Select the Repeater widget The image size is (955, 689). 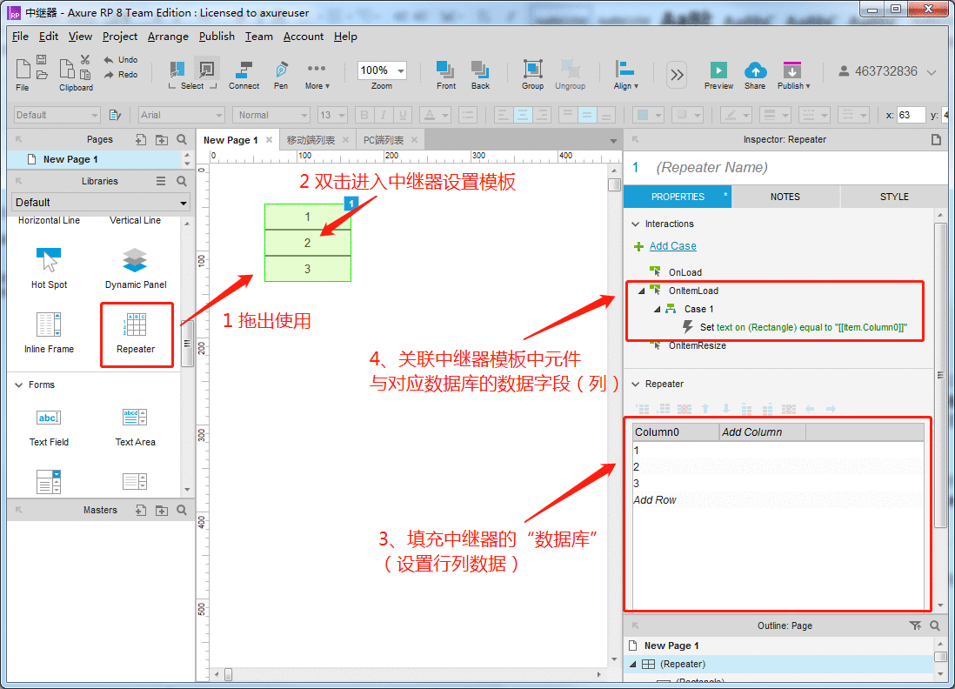tap(136, 332)
